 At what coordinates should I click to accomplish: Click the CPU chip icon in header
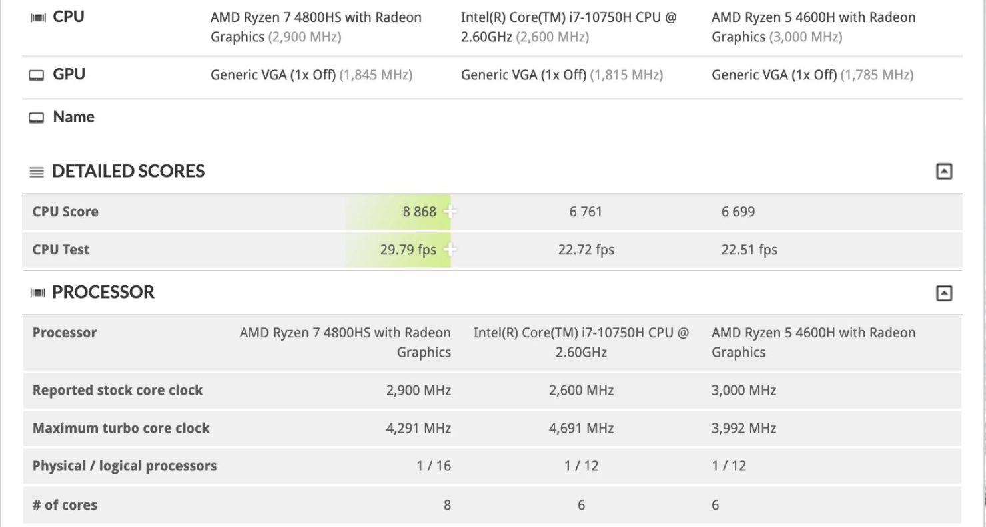[x=38, y=17]
